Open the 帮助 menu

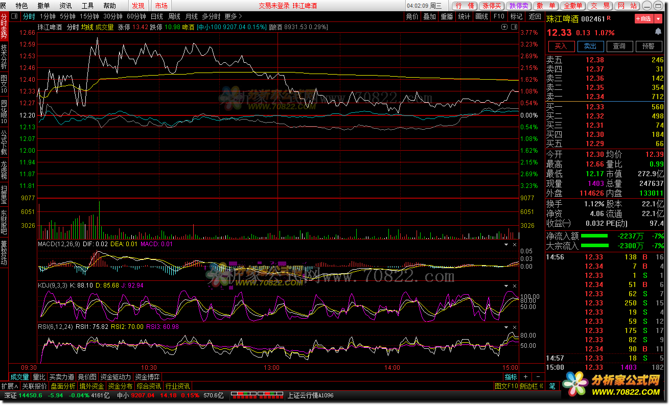click(x=109, y=6)
